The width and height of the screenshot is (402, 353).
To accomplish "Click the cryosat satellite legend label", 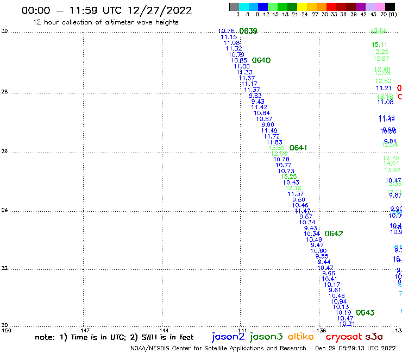I will tap(344, 337).
